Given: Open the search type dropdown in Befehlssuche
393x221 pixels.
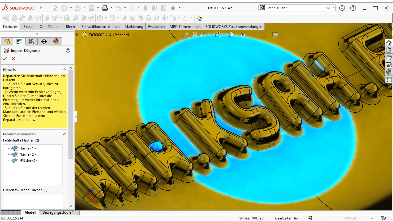Looking at the screenshot, I should pyautogui.click(x=333, y=8).
